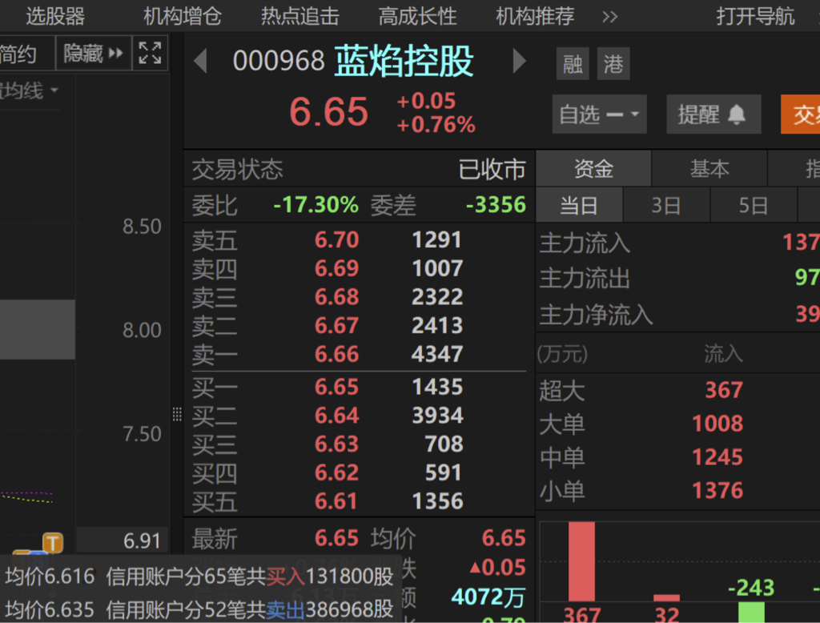Toggle 隐藏 panel hide button
Image resolution: width=820 pixels, height=623 pixels.
[93, 53]
